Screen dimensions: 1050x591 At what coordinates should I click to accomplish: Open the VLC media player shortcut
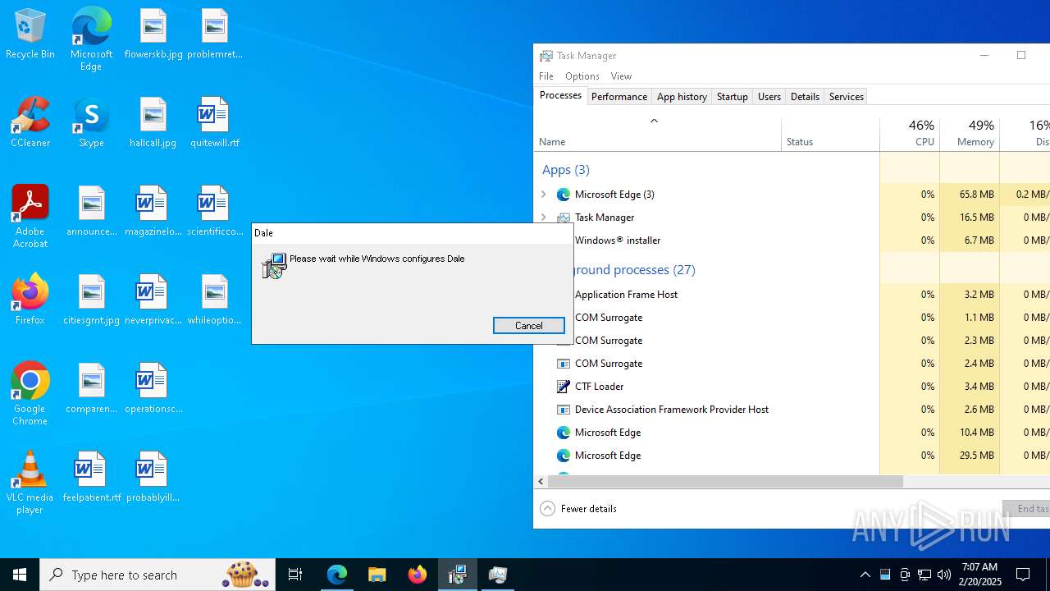point(30,483)
